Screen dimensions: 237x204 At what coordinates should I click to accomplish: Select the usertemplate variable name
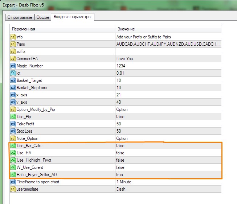27,189
